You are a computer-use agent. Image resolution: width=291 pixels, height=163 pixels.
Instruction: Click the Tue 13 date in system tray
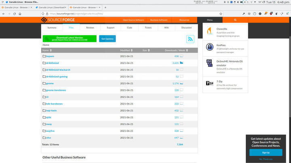coord(270,2)
